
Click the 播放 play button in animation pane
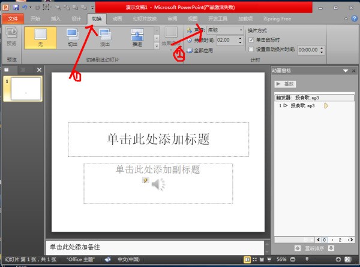pyautogui.click(x=286, y=84)
